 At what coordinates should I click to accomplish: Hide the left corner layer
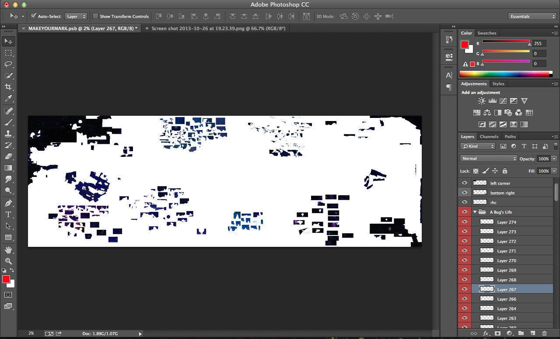pos(465,183)
